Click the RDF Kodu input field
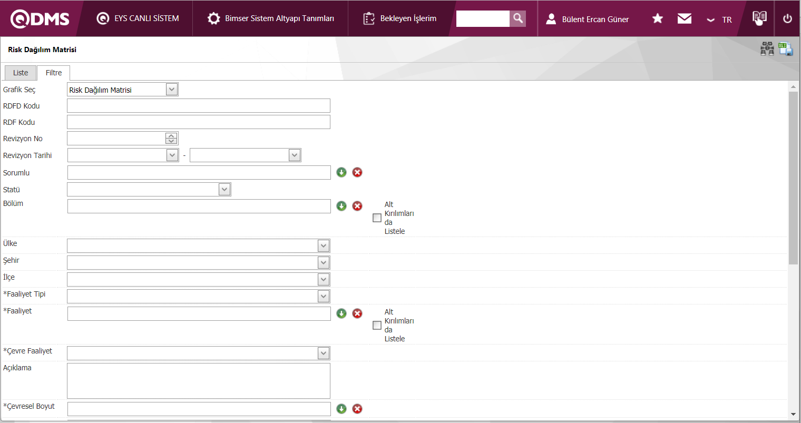801x423 pixels. (x=199, y=122)
